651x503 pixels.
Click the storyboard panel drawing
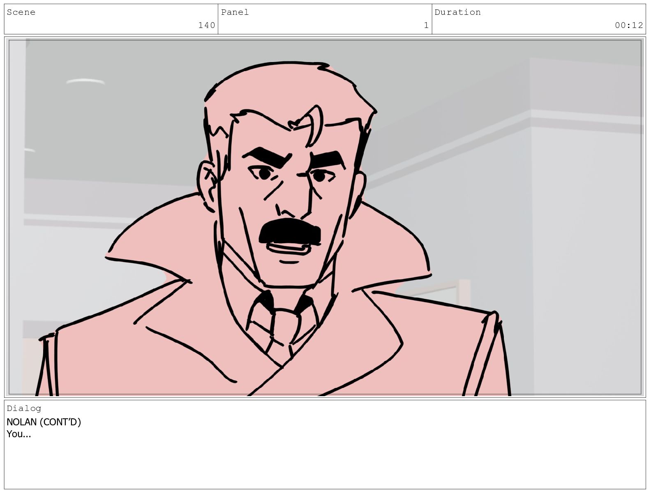point(325,217)
